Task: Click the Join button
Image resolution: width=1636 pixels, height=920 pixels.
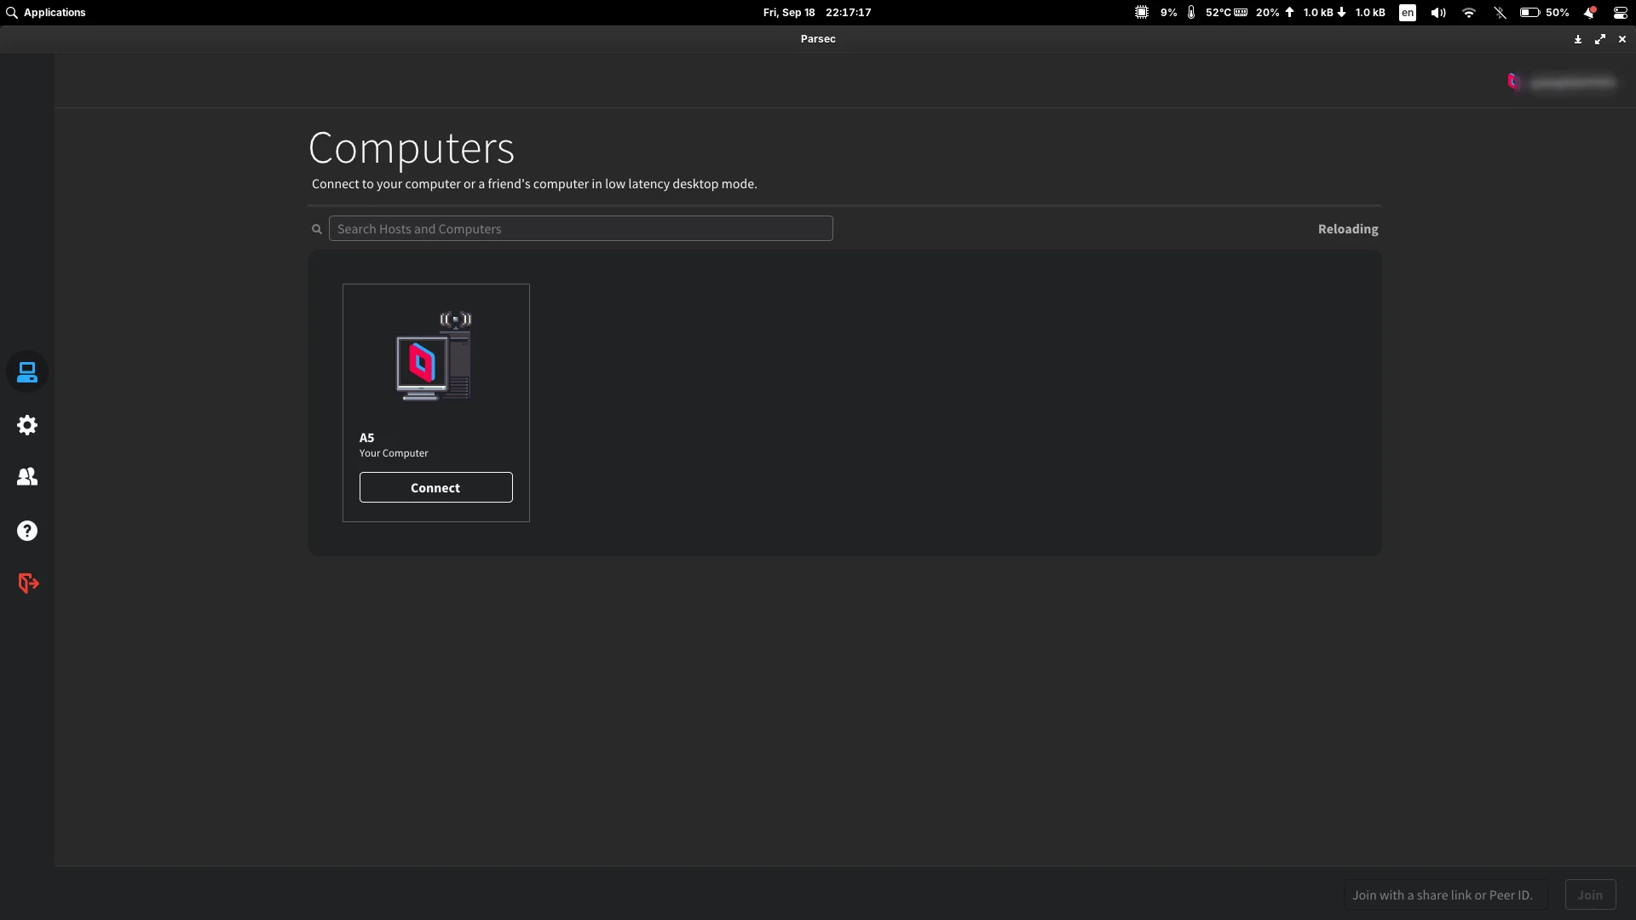Action: tap(1590, 894)
